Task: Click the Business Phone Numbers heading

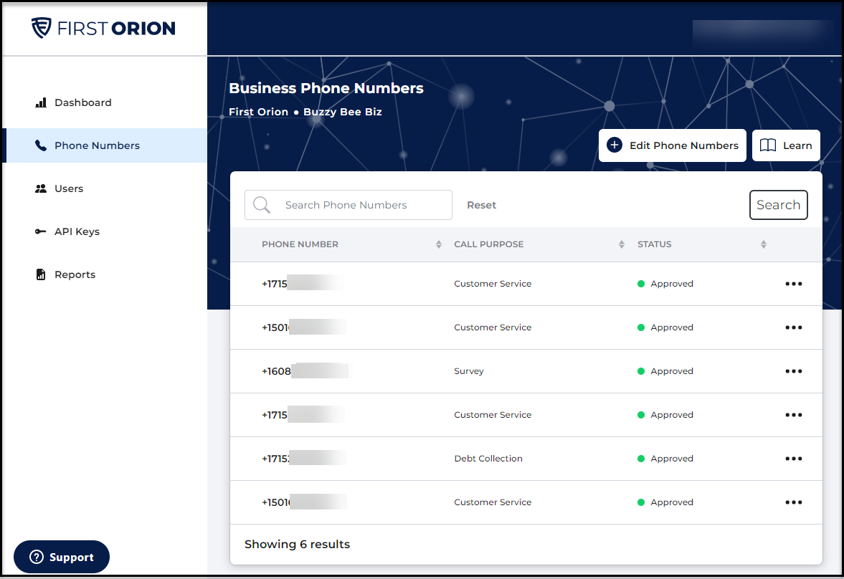Action: point(326,88)
